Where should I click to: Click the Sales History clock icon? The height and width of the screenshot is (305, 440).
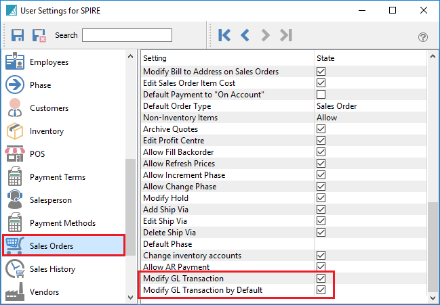click(x=15, y=268)
